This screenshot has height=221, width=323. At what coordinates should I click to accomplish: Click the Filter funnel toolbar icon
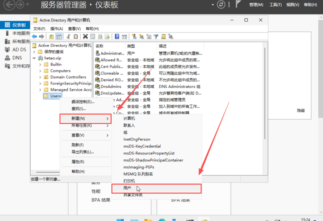[156, 37]
